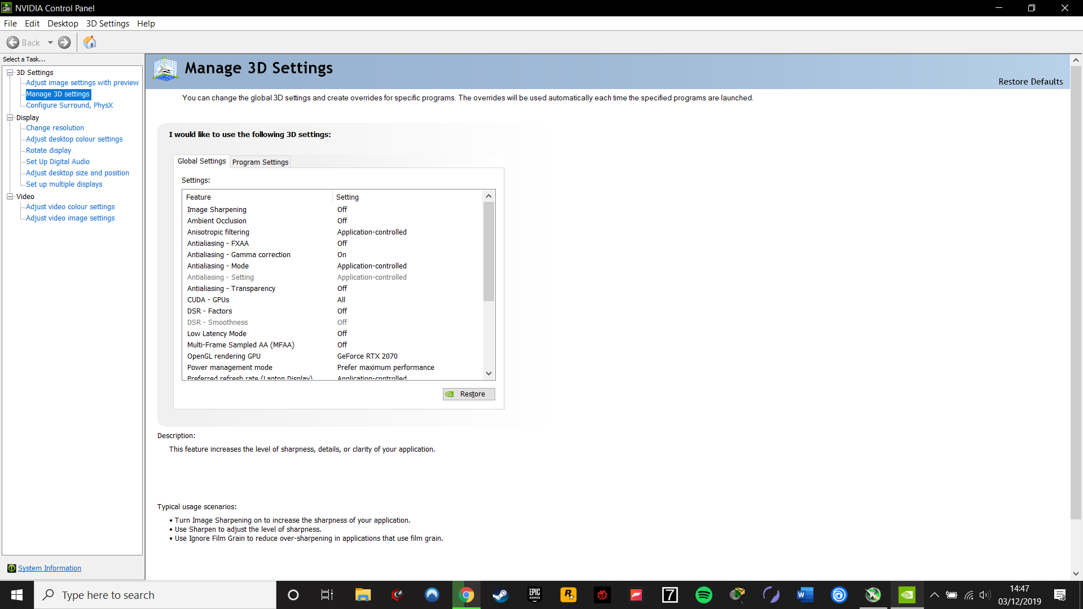
Task: Select the Antialiasing - Mode row
Action: pos(333,266)
